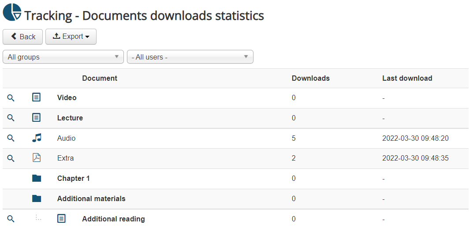
Task: Click the PDF icon for Extra
Action: (37, 158)
